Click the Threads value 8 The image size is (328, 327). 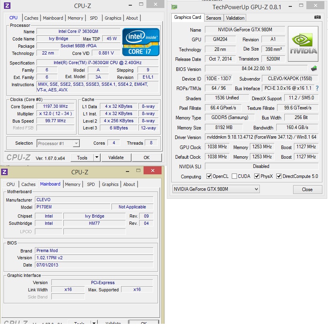(151, 143)
